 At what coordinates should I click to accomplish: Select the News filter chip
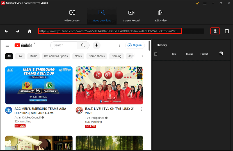(78, 56)
